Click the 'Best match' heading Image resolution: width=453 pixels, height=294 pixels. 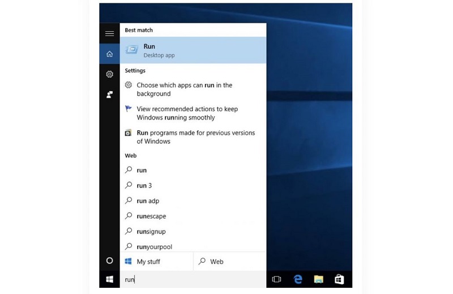coord(139,30)
